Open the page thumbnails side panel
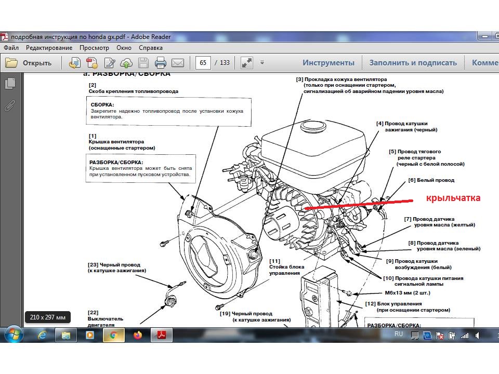This screenshot has height=374, width=499. [9, 83]
